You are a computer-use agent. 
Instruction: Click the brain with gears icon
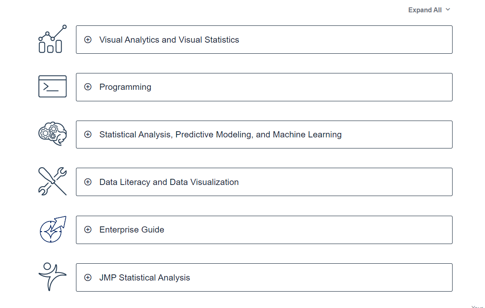pos(52,134)
